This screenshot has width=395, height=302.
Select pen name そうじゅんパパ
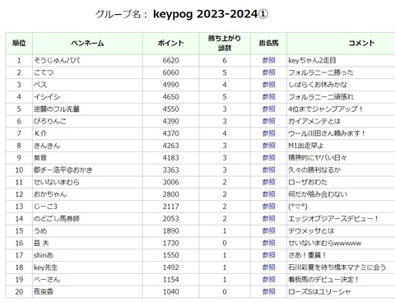[x=57, y=60]
